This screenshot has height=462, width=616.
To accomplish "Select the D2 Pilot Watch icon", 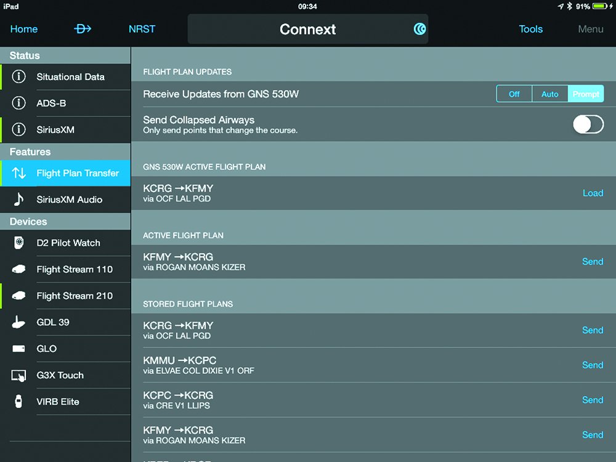I will tap(19, 243).
